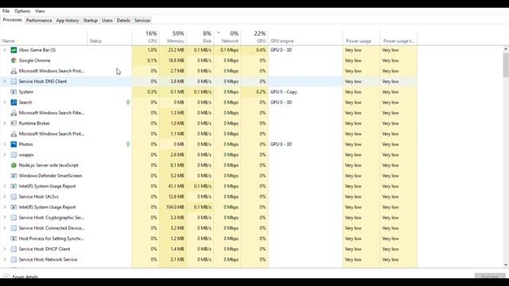
Task: Sort by the GPU engine column header
Action: pos(305,37)
